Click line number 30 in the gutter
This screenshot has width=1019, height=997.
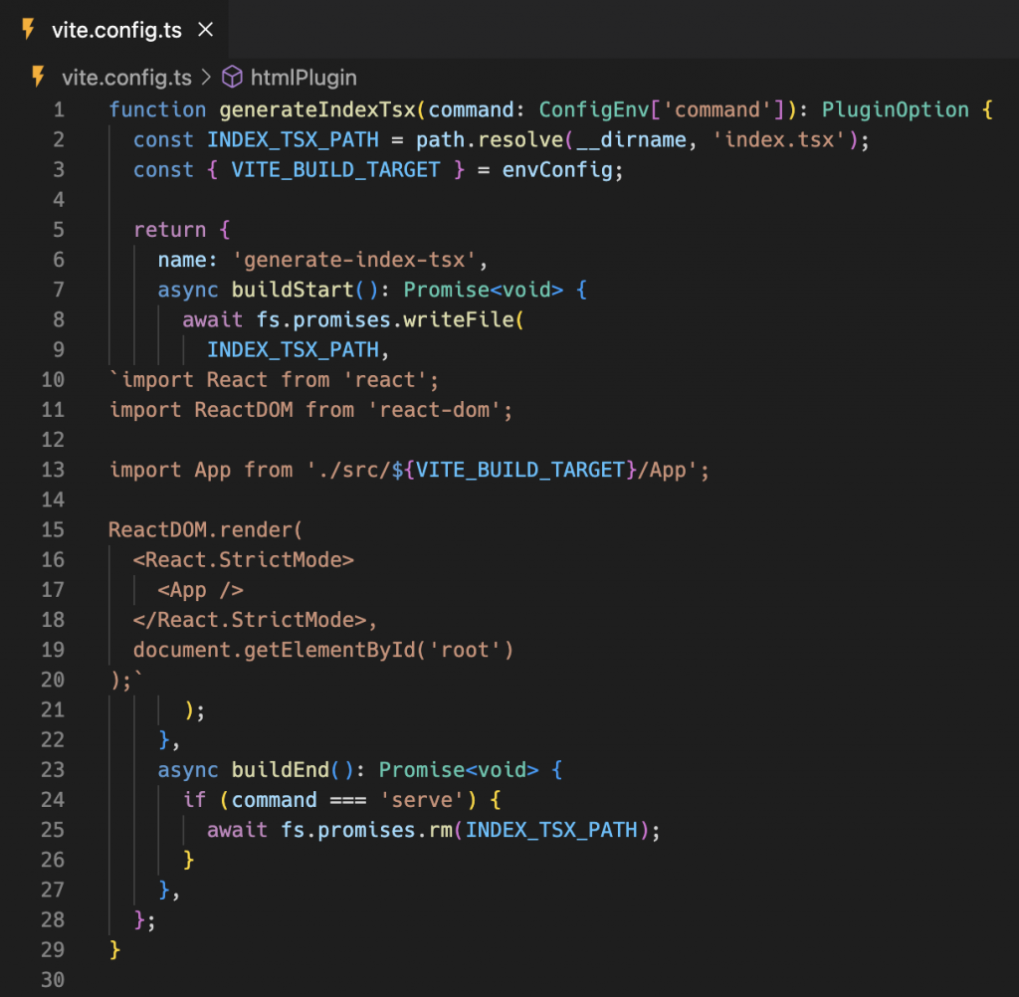click(x=54, y=979)
